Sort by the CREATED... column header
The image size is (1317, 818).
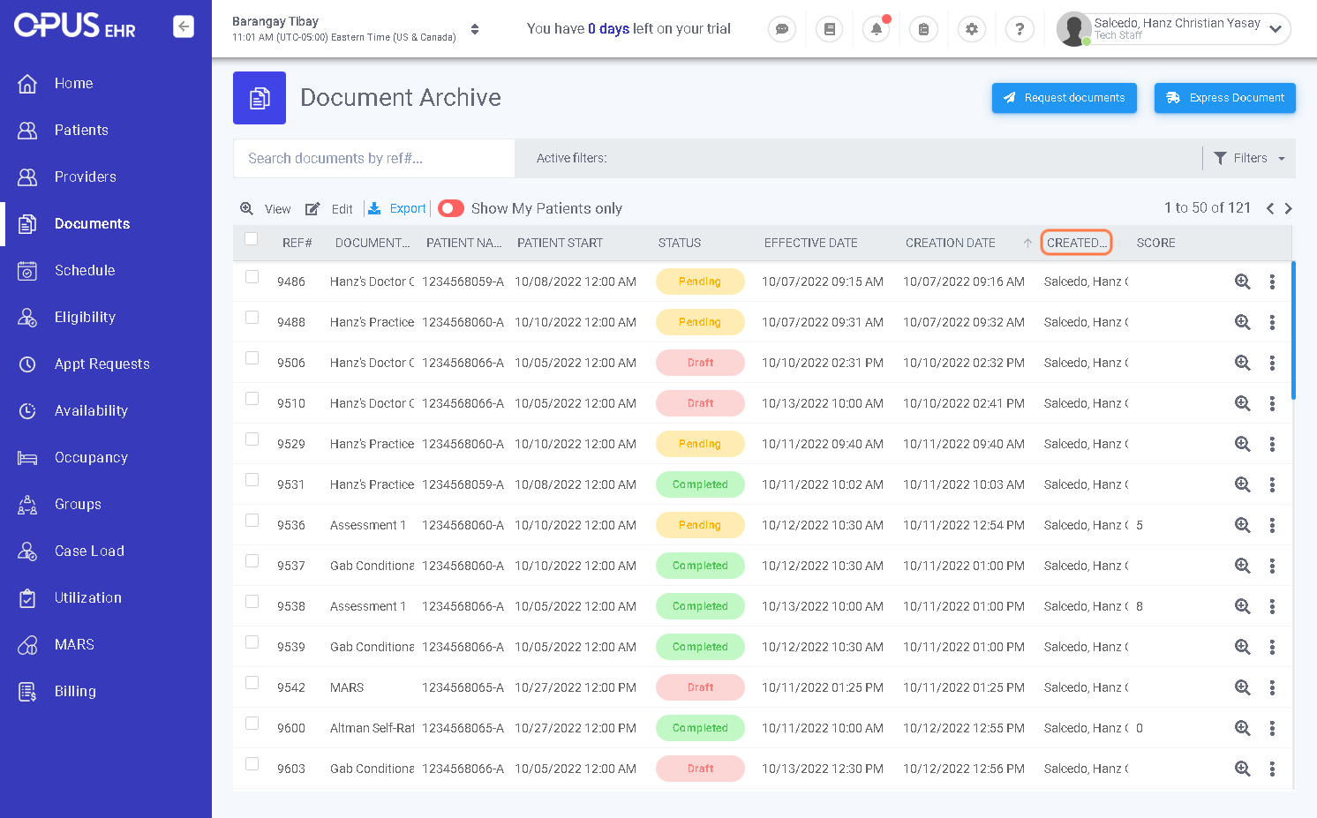click(1076, 243)
